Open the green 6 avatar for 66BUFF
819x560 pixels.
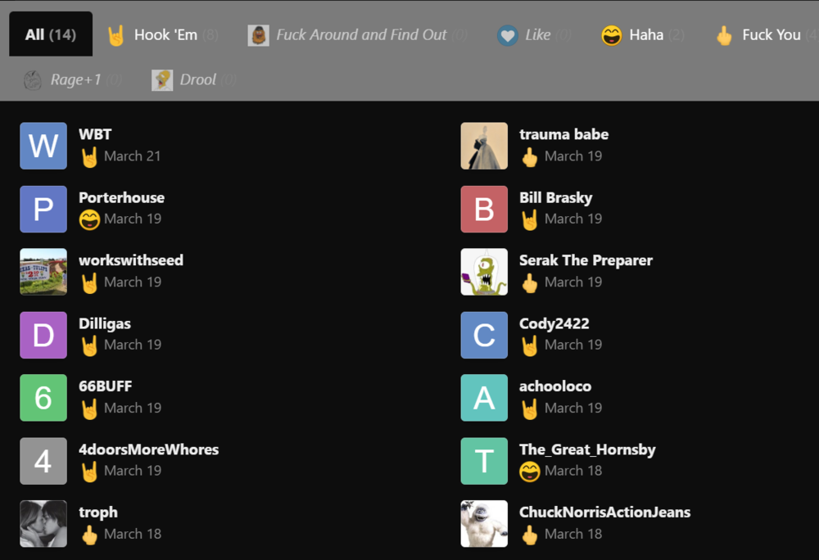[x=43, y=398]
